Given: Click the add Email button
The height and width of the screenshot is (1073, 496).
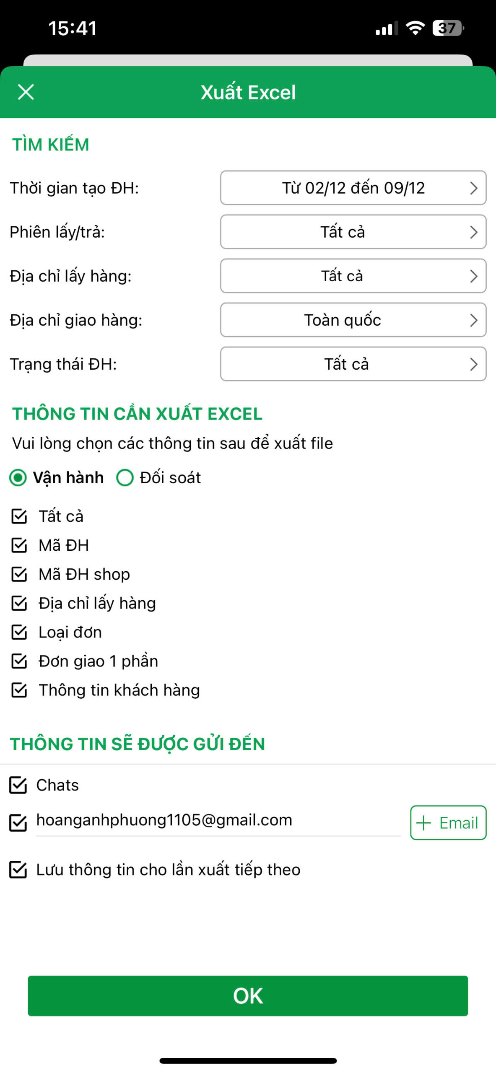Looking at the screenshot, I should [448, 823].
